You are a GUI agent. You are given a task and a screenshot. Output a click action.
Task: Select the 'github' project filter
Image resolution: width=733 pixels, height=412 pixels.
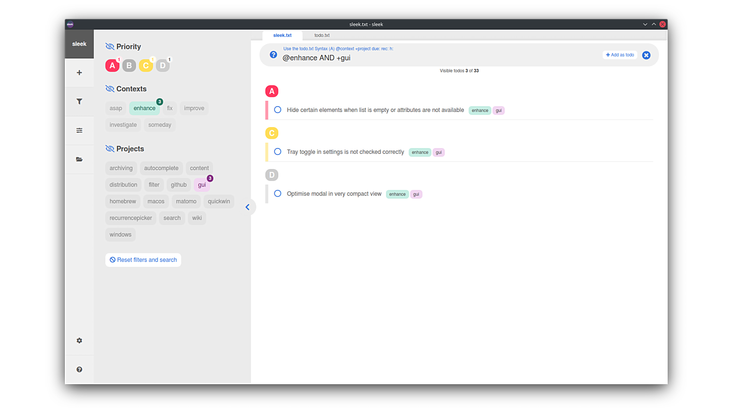point(179,185)
